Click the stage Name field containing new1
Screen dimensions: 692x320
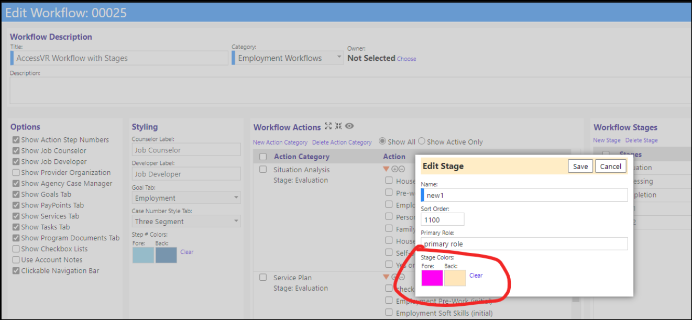click(x=524, y=195)
